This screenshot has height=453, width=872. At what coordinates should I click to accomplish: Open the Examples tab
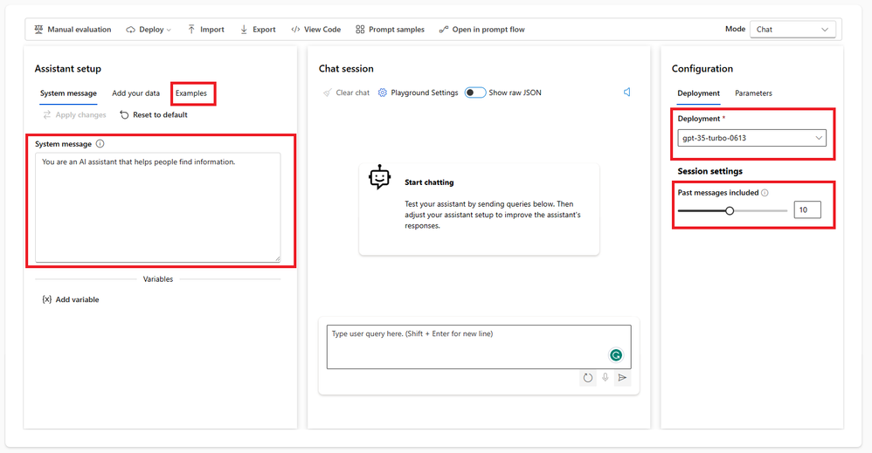point(191,93)
